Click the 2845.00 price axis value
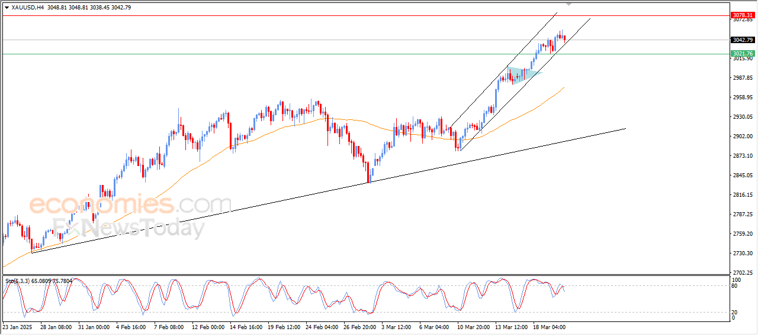Image resolution: width=758 pixels, height=335 pixels. pos(742,175)
